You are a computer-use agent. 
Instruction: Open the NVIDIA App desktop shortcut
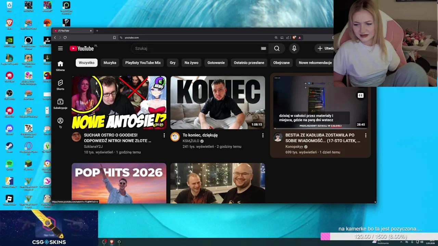click(x=10, y=42)
